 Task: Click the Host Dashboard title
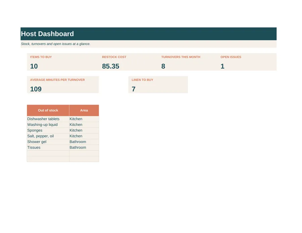(47, 34)
